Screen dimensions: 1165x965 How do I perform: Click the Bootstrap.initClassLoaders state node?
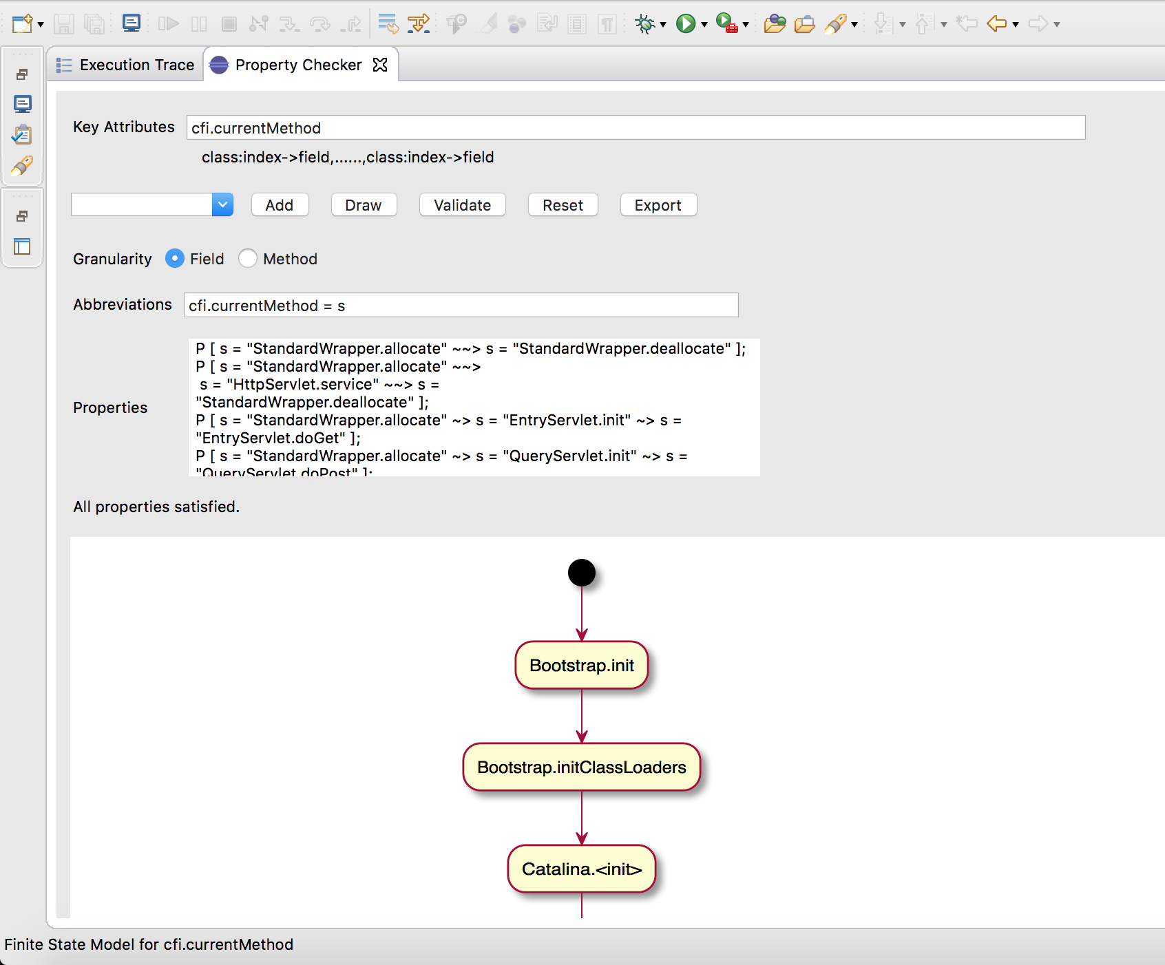tap(581, 767)
